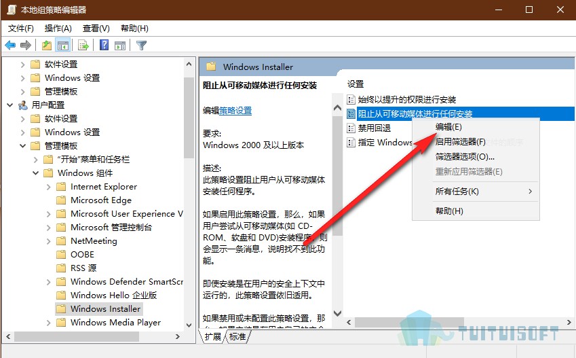Click the description pane scroll-up arrow
This screenshot has height=358, width=576.
coord(337,108)
